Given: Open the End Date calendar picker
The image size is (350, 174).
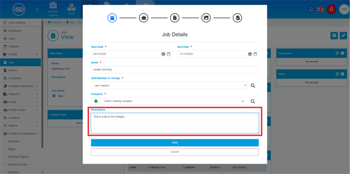Looking at the screenshot, I should point(255,54).
